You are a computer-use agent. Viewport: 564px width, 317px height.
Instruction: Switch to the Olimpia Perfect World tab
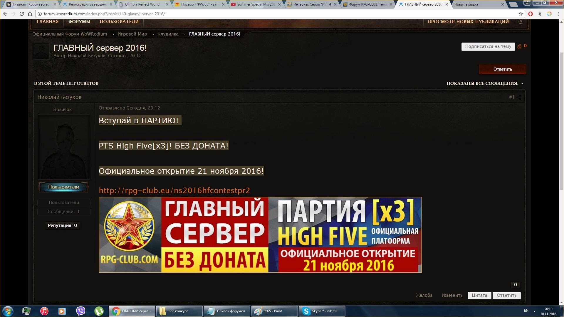[142, 4]
